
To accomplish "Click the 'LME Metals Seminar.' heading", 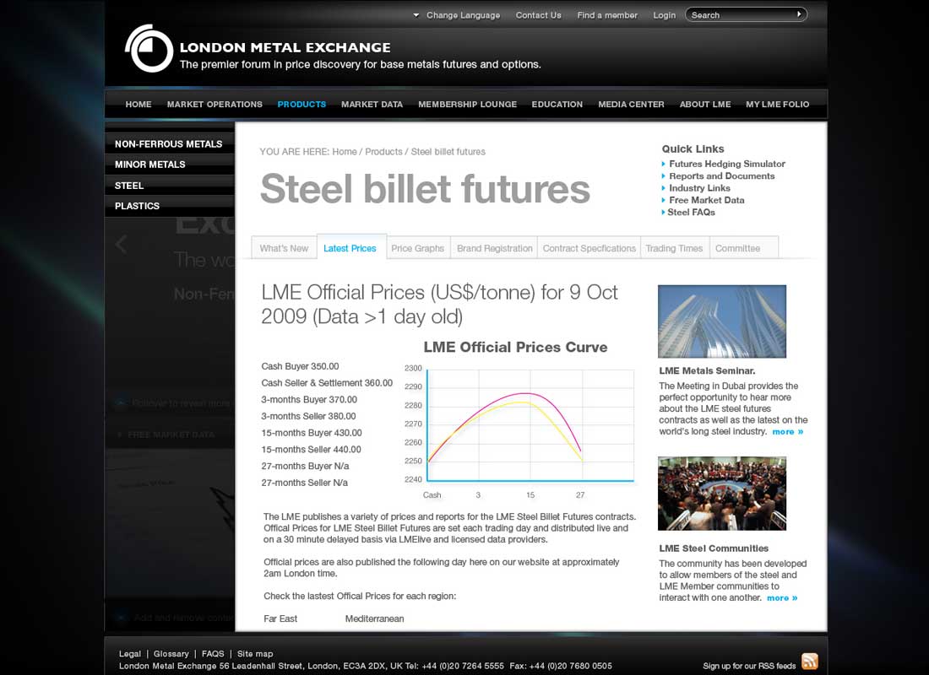I will pyautogui.click(x=707, y=370).
